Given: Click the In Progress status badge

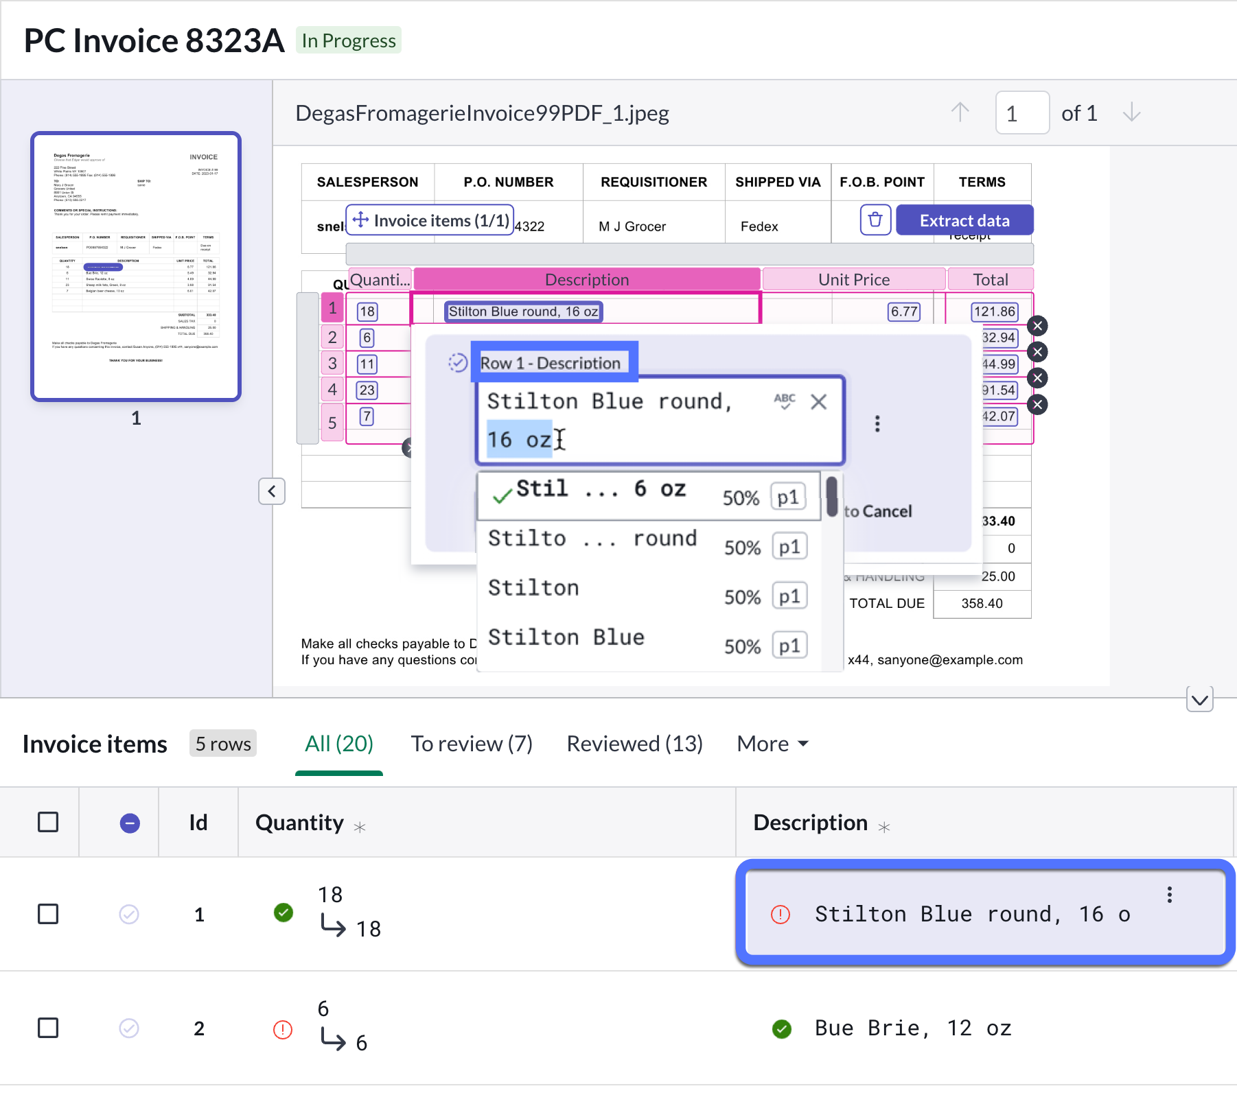Looking at the screenshot, I should 349,40.
